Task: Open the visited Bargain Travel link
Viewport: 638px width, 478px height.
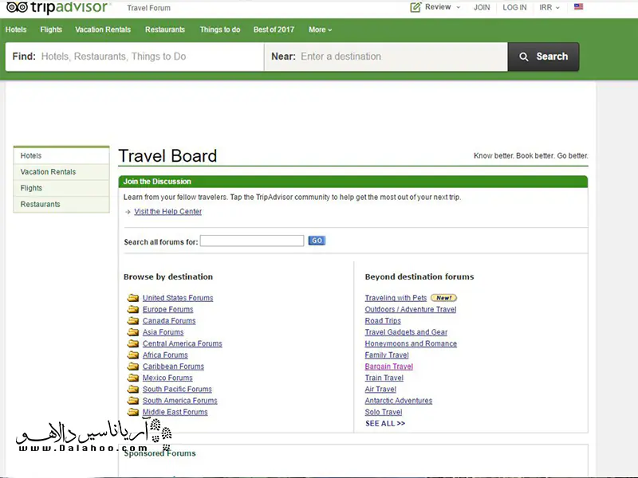Action: point(389,366)
